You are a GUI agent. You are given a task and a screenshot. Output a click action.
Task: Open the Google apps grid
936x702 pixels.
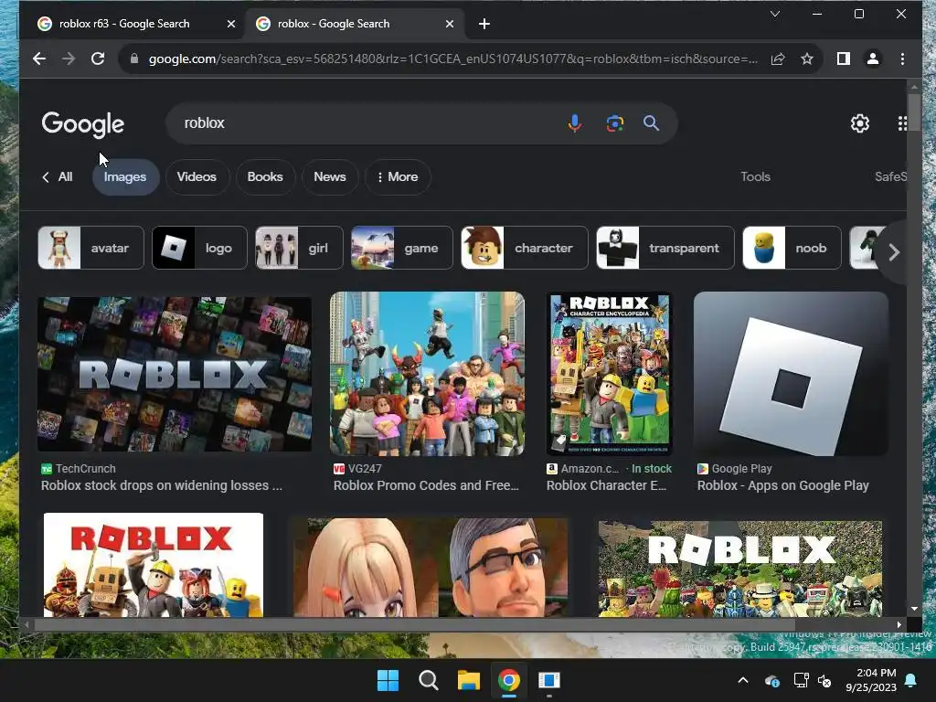click(902, 123)
